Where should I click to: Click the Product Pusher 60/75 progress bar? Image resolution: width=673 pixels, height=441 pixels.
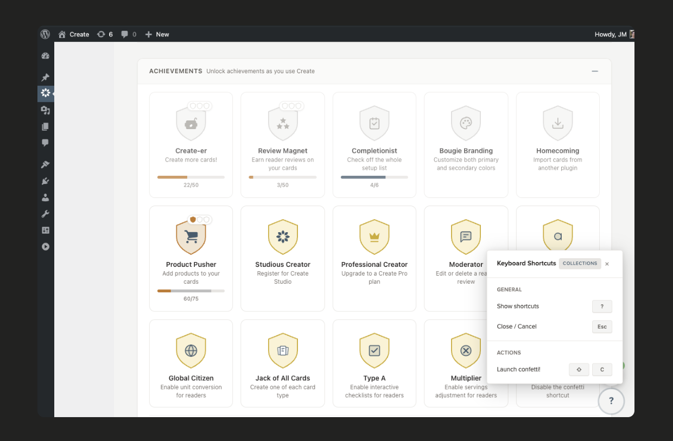click(191, 291)
